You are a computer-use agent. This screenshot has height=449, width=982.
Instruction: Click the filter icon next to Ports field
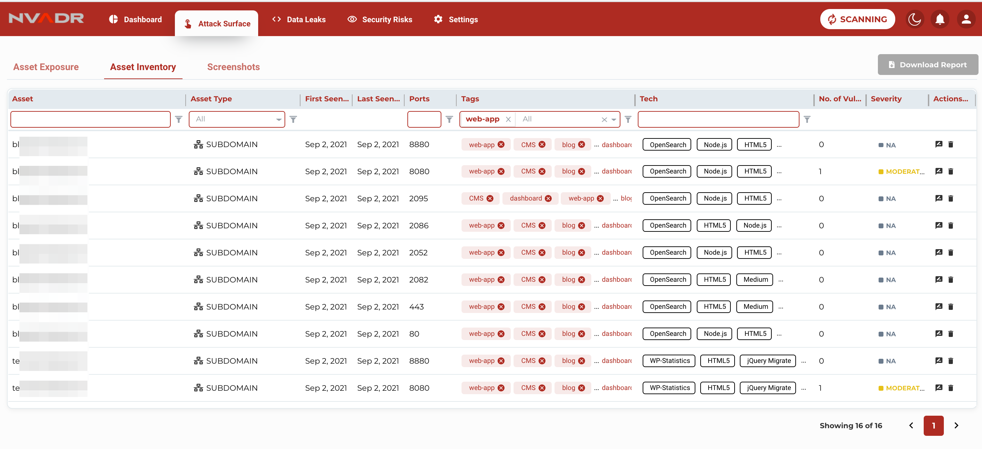[x=449, y=119]
